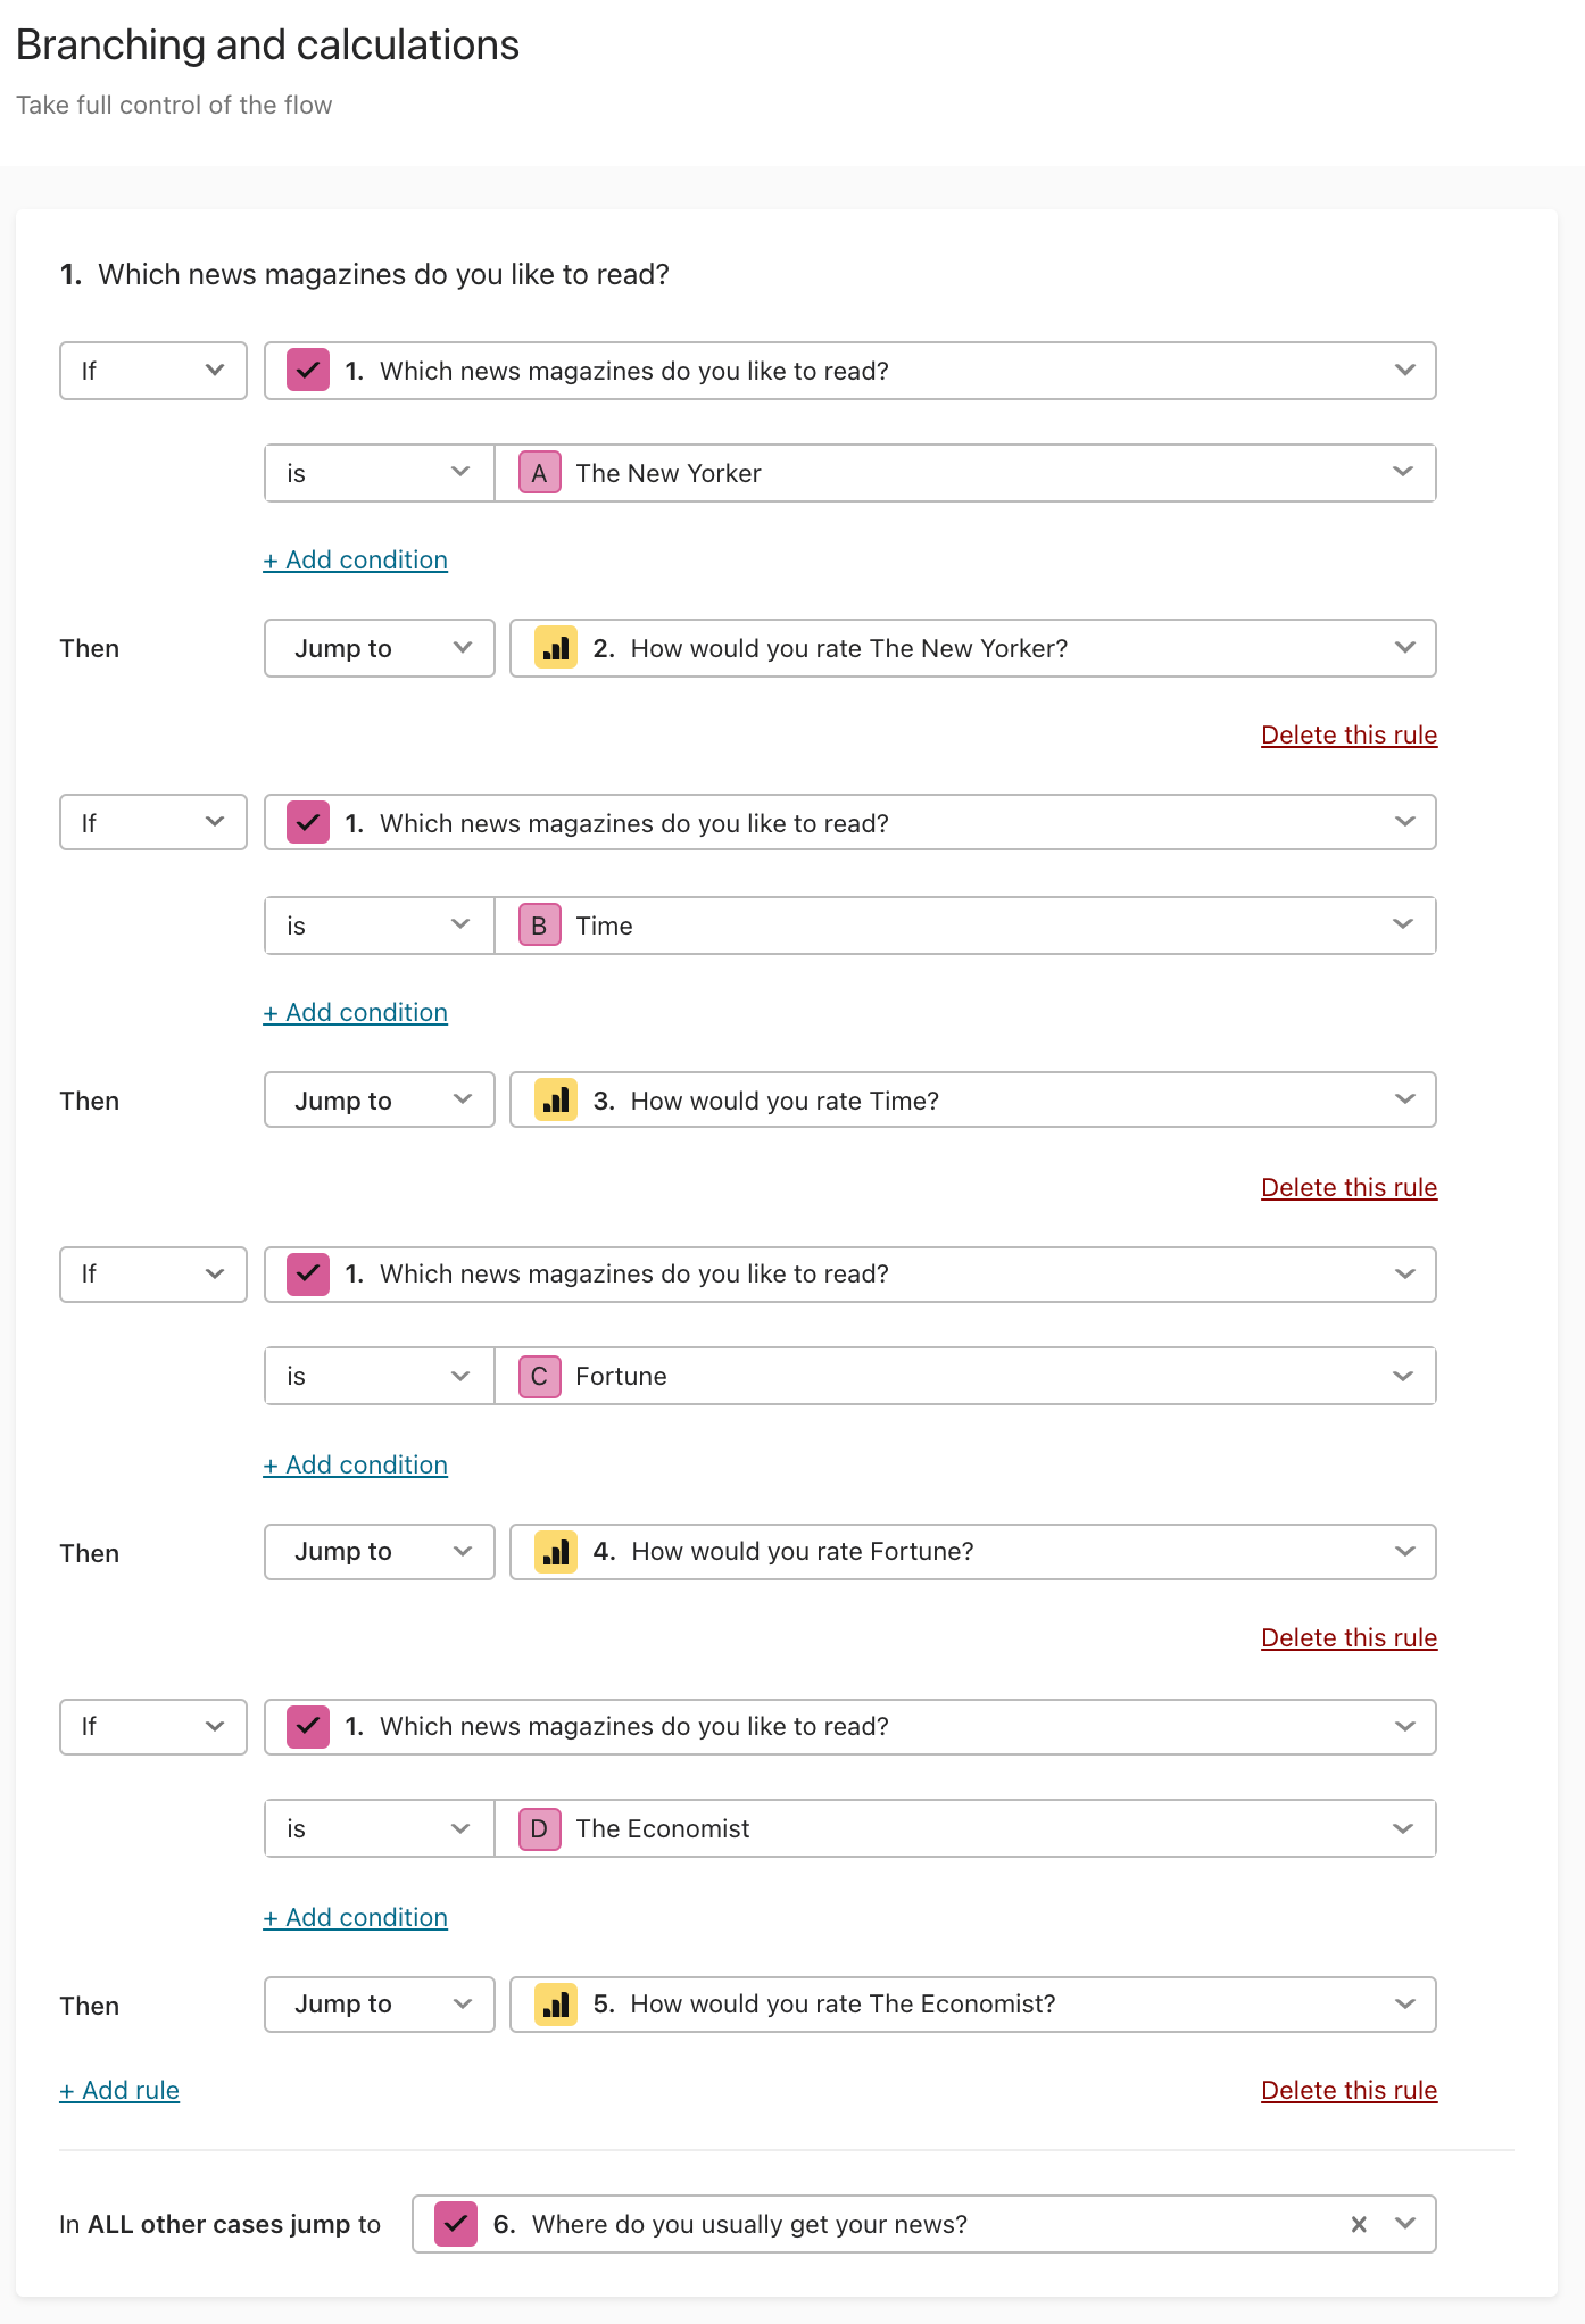Open the jump target '5. How would you rate The Economist?'
This screenshot has width=1585, height=2324.
pos(972,2003)
